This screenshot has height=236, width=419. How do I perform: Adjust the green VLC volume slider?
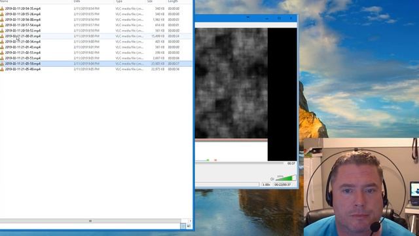[285, 178]
